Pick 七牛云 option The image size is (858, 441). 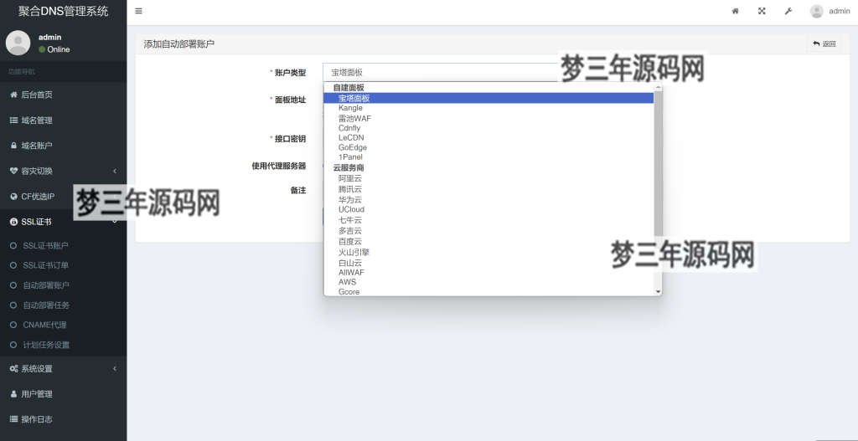coord(488,220)
